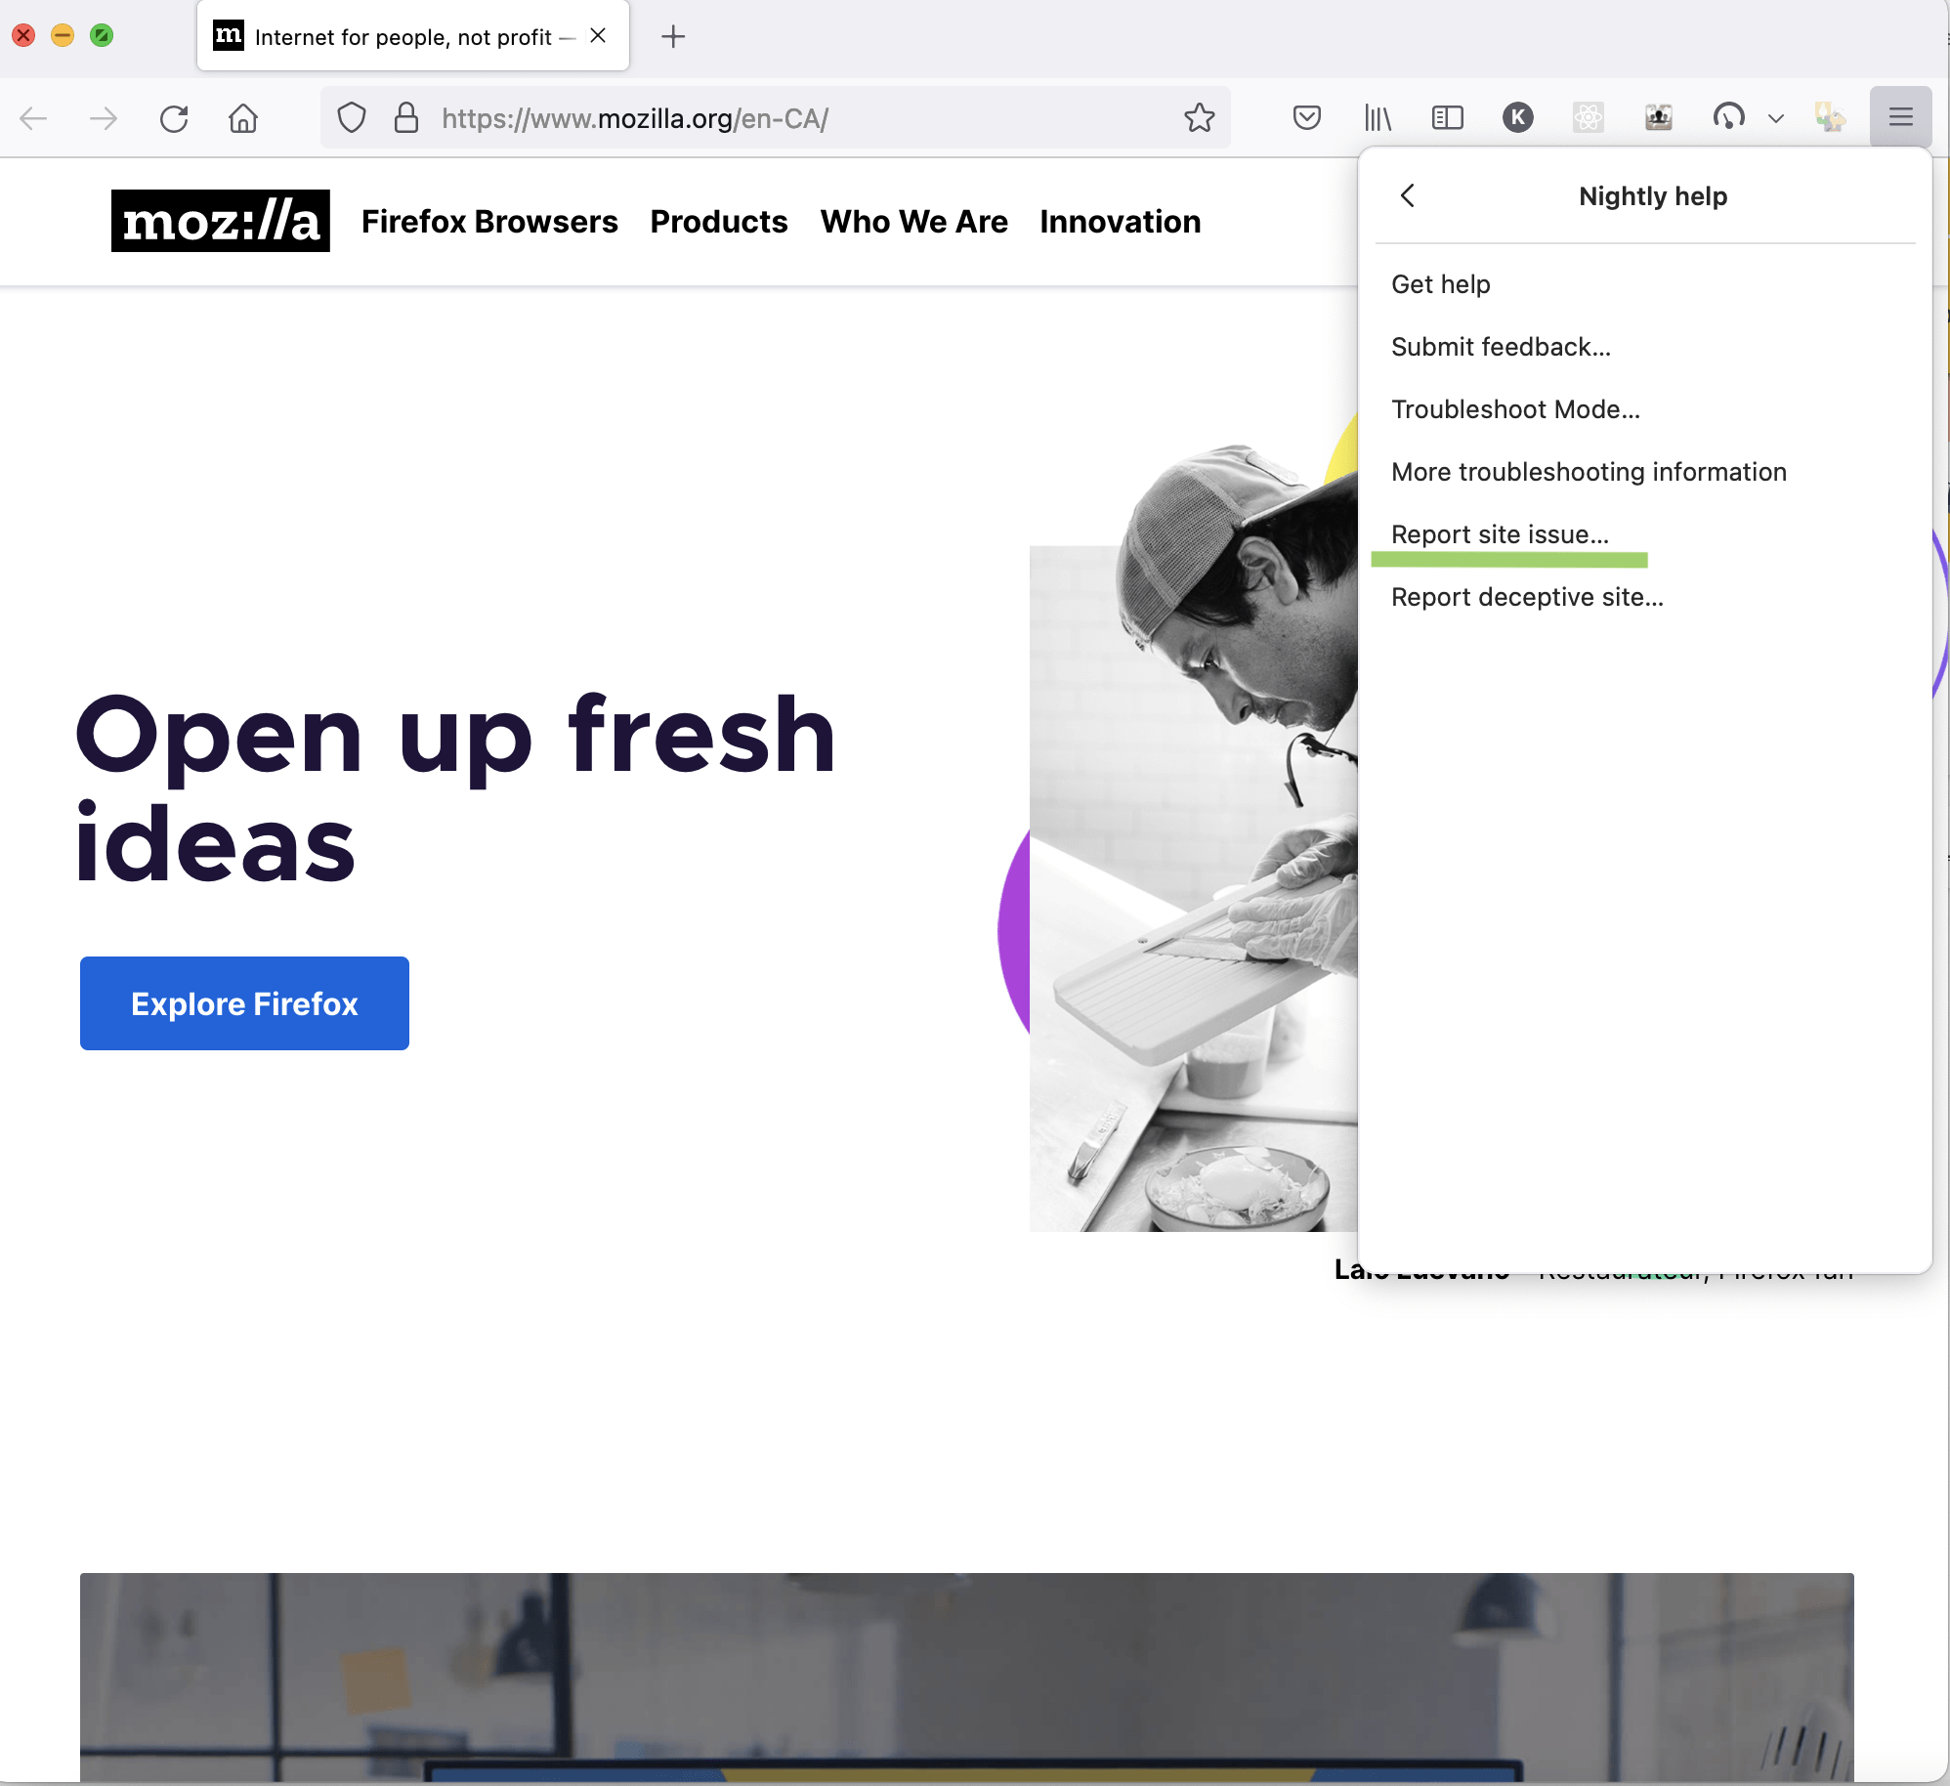
Task: Click the VPN/privacy shield icon
Action: tap(354, 117)
